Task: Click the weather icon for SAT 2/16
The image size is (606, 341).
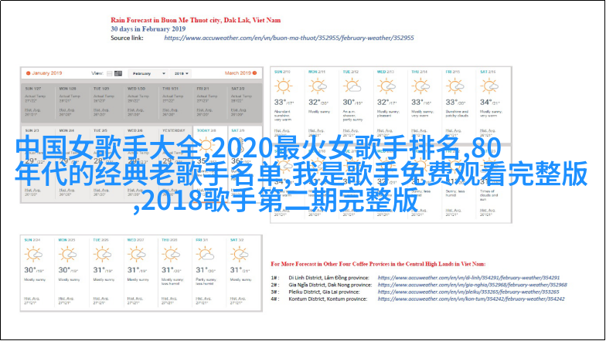Action: point(489,86)
